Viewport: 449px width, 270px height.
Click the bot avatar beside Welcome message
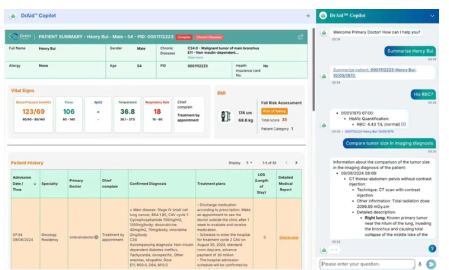pyautogui.click(x=324, y=32)
